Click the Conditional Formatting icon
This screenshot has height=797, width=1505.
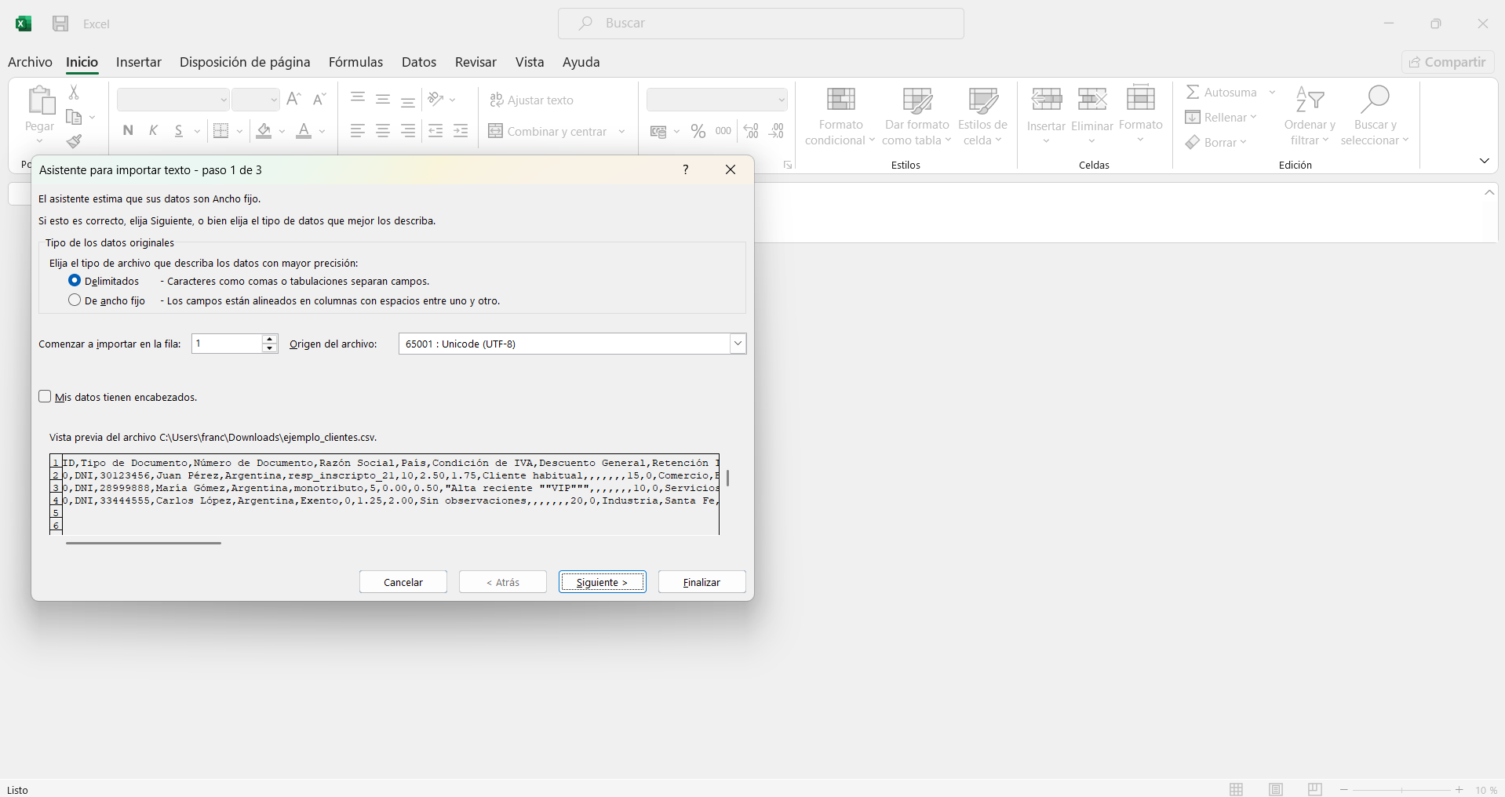click(840, 100)
